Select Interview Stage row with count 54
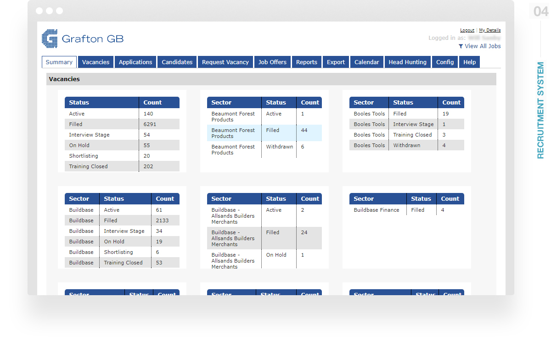The width and height of the screenshot is (551, 341). pyautogui.click(x=122, y=135)
